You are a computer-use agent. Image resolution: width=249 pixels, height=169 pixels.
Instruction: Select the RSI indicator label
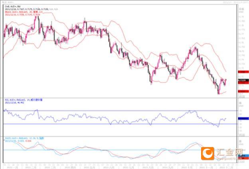tap(24, 100)
